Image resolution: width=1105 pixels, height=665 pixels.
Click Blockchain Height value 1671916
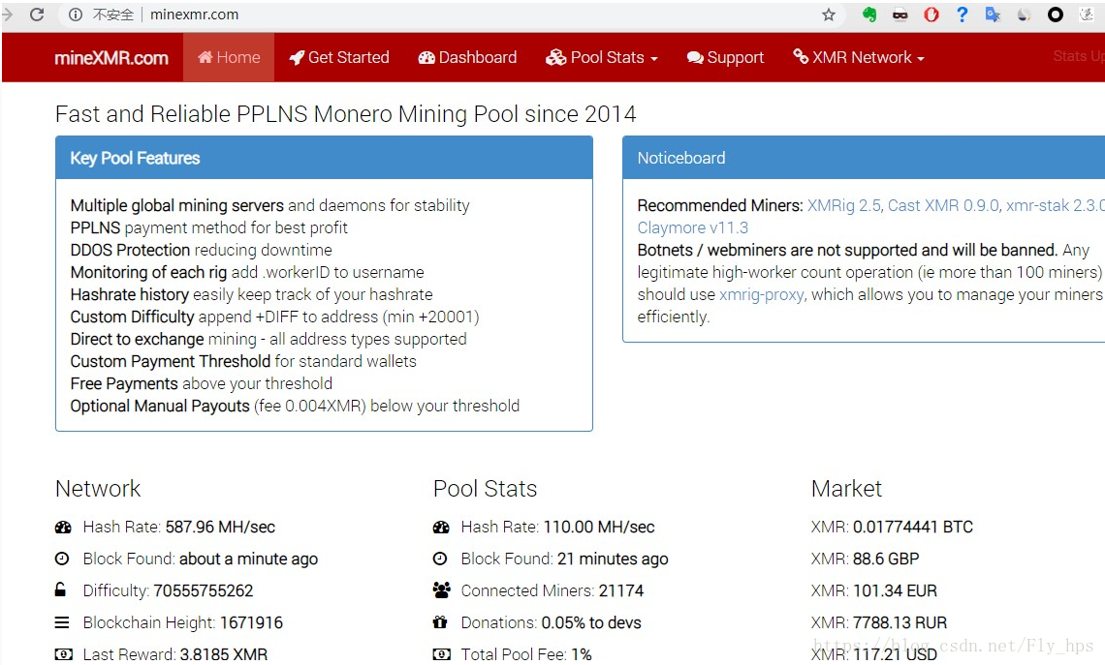click(x=251, y=622)
